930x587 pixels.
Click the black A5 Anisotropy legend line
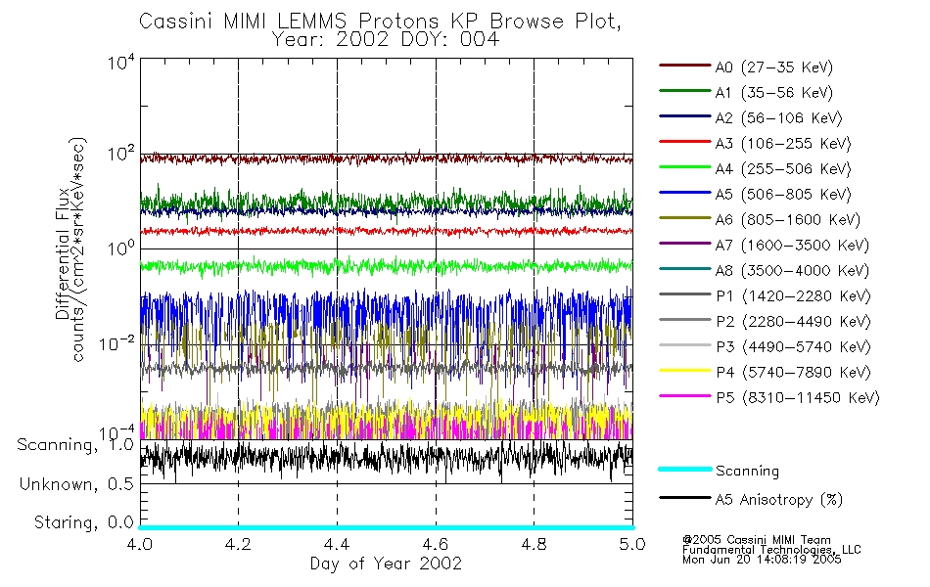pos(684,497)
